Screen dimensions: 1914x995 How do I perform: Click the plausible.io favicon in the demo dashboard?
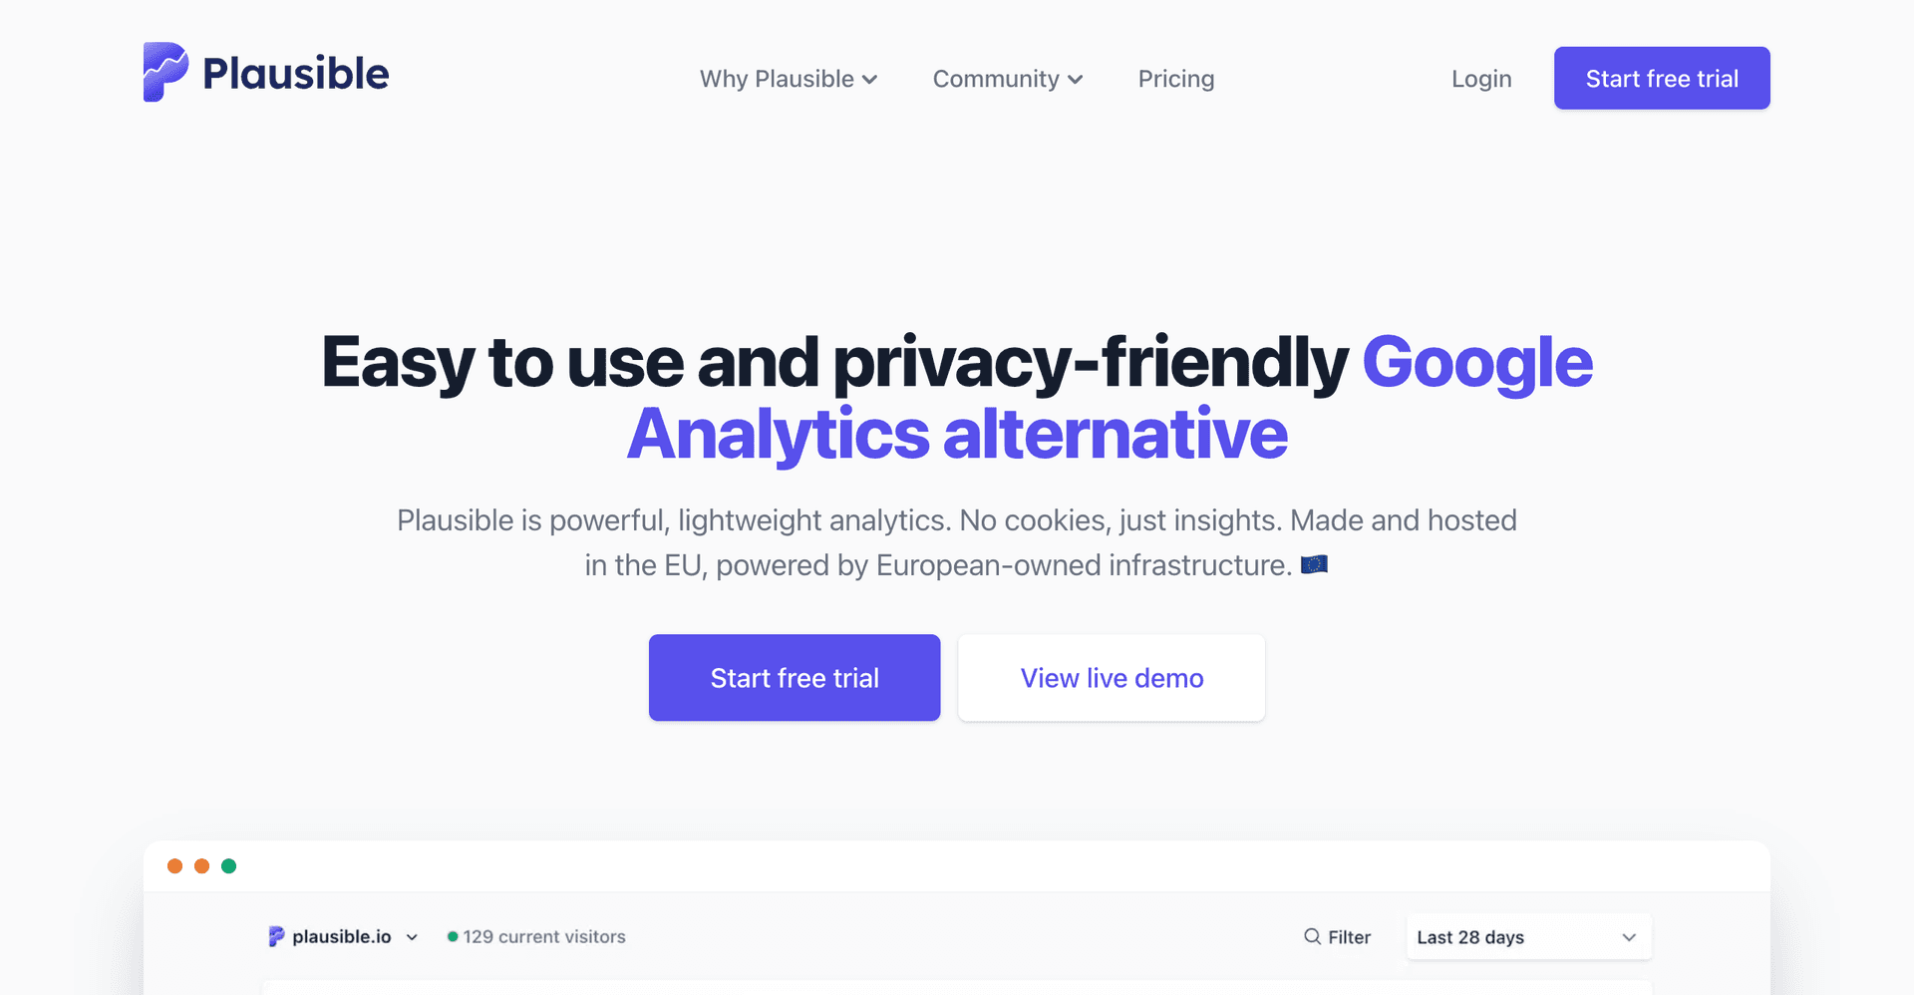click(275, 936)
